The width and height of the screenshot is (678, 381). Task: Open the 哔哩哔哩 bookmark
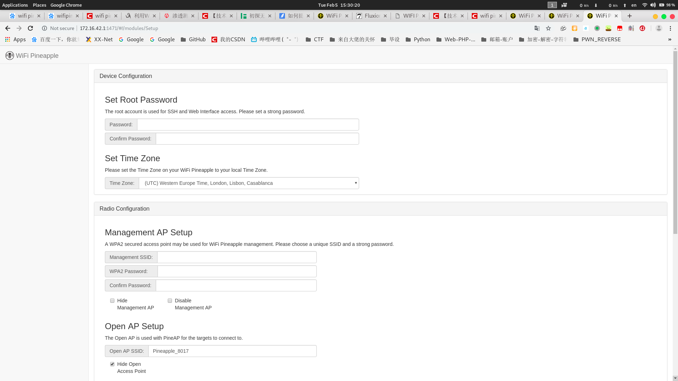[x=275, y=40]
